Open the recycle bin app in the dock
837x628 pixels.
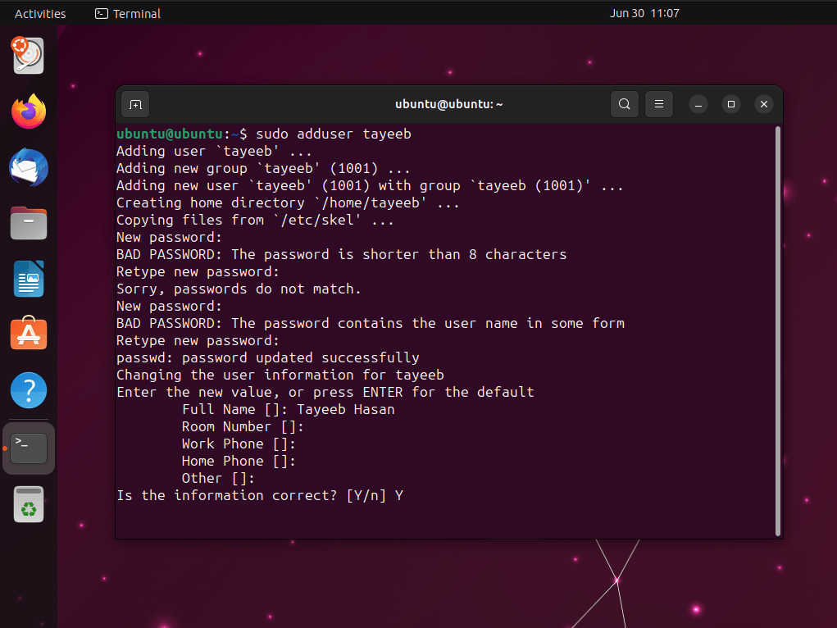point(28,503)
